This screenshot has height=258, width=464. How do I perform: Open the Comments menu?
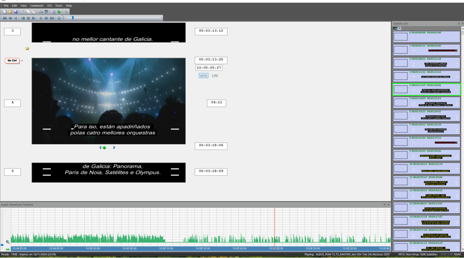(37, 5)
